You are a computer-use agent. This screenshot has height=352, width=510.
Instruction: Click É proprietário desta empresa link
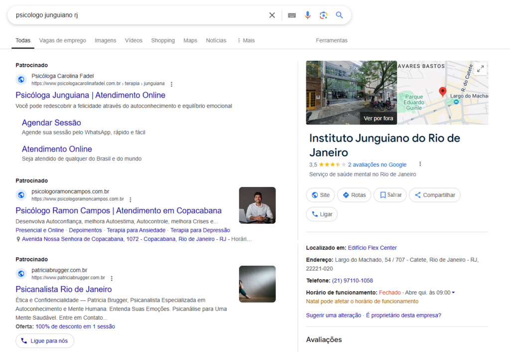point(403,315)
